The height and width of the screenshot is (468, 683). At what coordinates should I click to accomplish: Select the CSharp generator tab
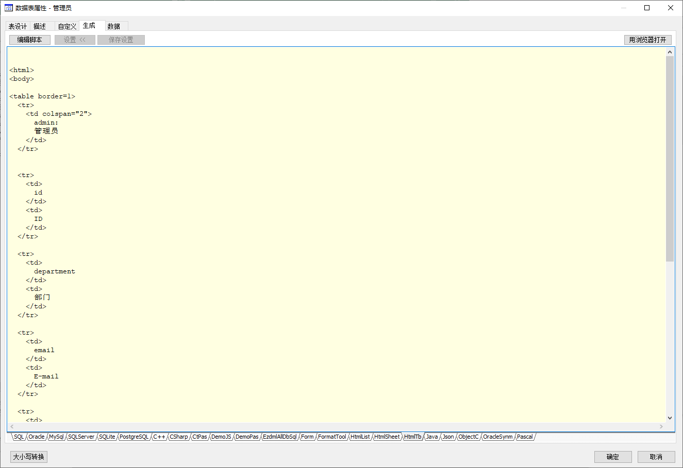pos(179,437)
